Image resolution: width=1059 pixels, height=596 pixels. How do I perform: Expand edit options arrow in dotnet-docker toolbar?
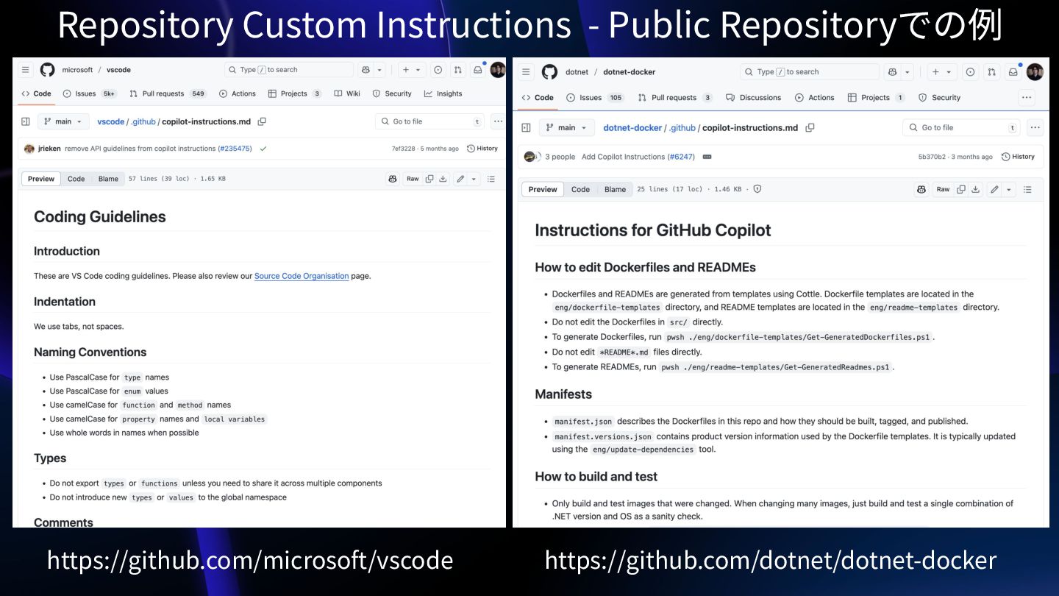coord(1009,189)
